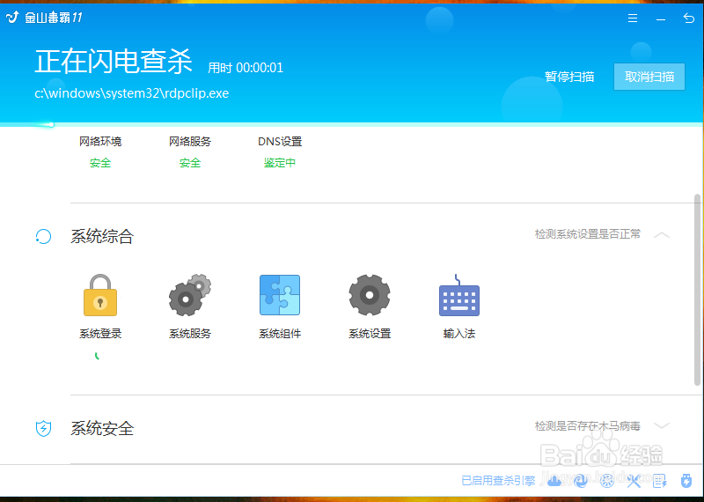Click the 系统组件 puzzle icon
Viewport: 704px width, 502px height.
pyautogui.click(x=280, y=295)
